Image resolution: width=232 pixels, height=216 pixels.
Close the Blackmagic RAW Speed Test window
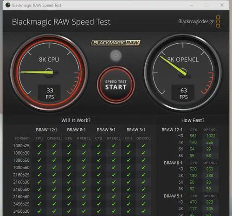click(222, 5)
